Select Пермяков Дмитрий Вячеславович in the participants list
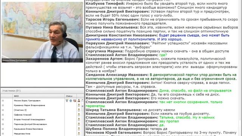Screen dimensions: 242x136 click(x=30, y=124)
